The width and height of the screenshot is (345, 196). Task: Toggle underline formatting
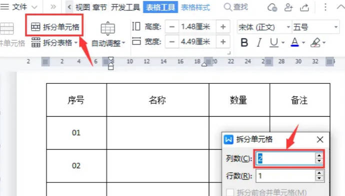tap(274, 42)
